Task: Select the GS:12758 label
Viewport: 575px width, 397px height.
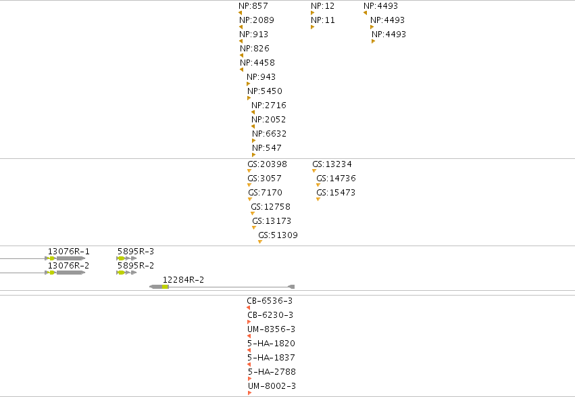Action: [271, 206]
